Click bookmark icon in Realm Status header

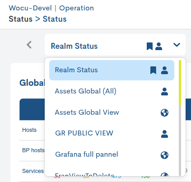click(149, 46)
